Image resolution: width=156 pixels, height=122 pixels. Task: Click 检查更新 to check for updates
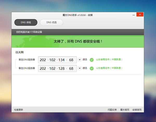18,110
